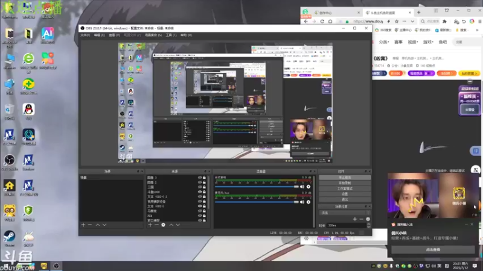The image size is (483, 271).
Task: Close the 来源 dock panel
Action: (x=210, y=172)
